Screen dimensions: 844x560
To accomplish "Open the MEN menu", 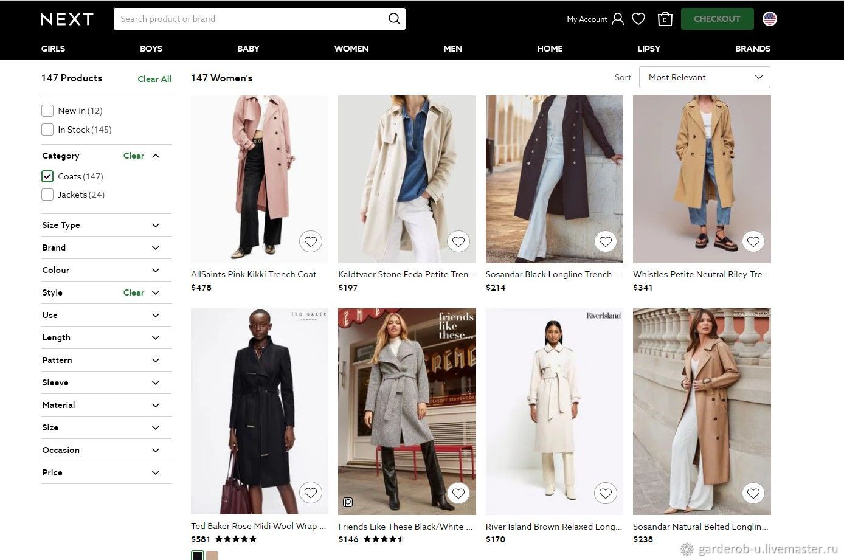I will [453, 49].
